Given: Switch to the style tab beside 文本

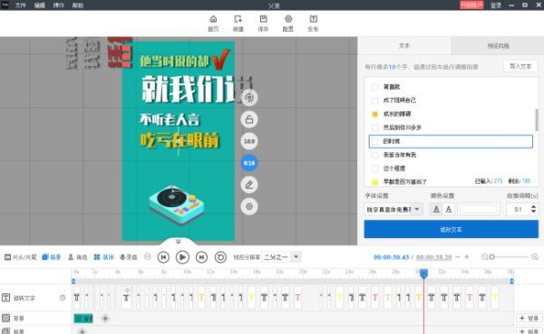Looking at the screenshot, I should click(498, 46).
